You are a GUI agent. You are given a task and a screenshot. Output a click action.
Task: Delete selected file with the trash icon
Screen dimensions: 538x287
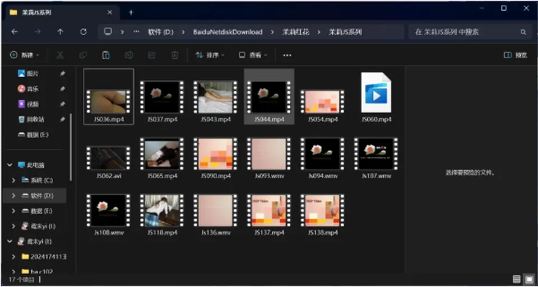[175, 55]
